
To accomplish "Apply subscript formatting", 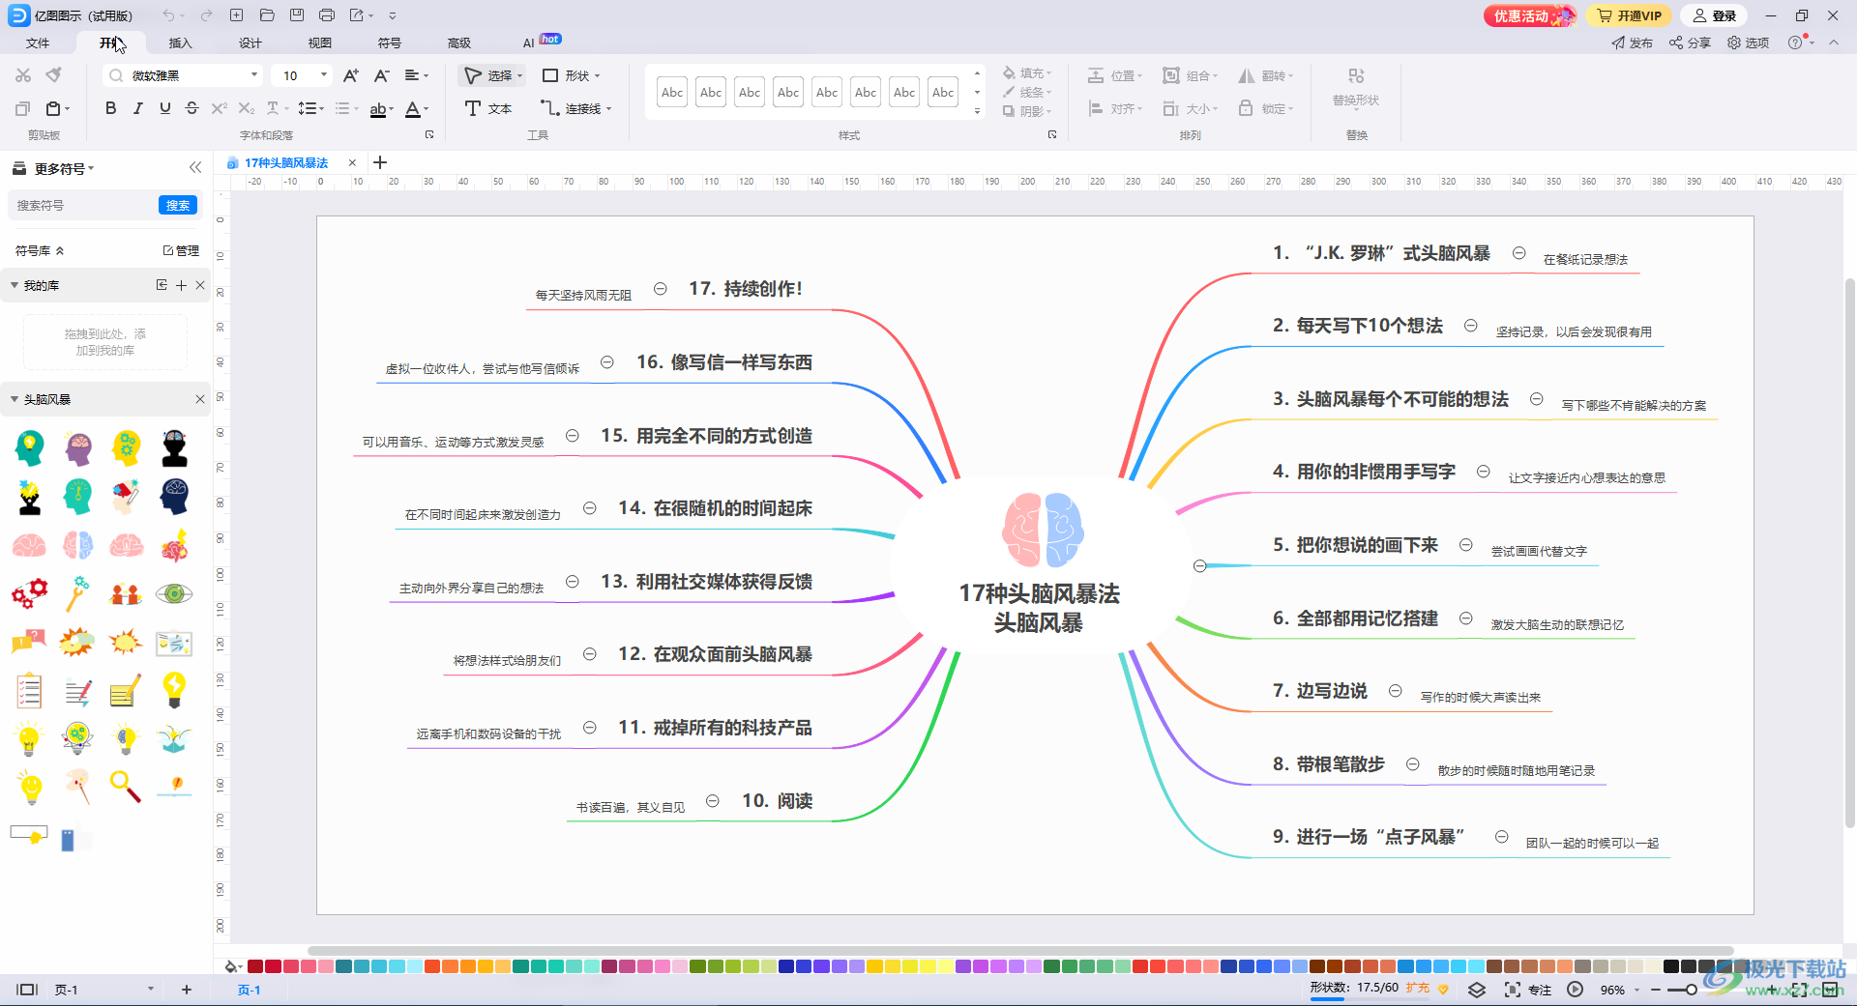I will (x=246, y=108).
